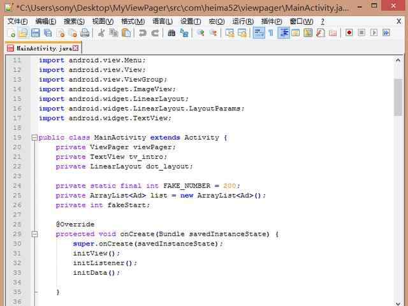Open the user defined language icon

pyautogui.click(x=296, y=33)
